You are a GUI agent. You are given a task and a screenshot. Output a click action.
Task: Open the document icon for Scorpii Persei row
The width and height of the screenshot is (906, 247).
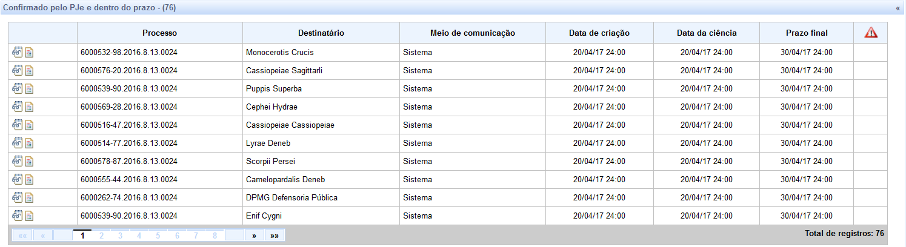pyautogui.click(x=29, y=162)
